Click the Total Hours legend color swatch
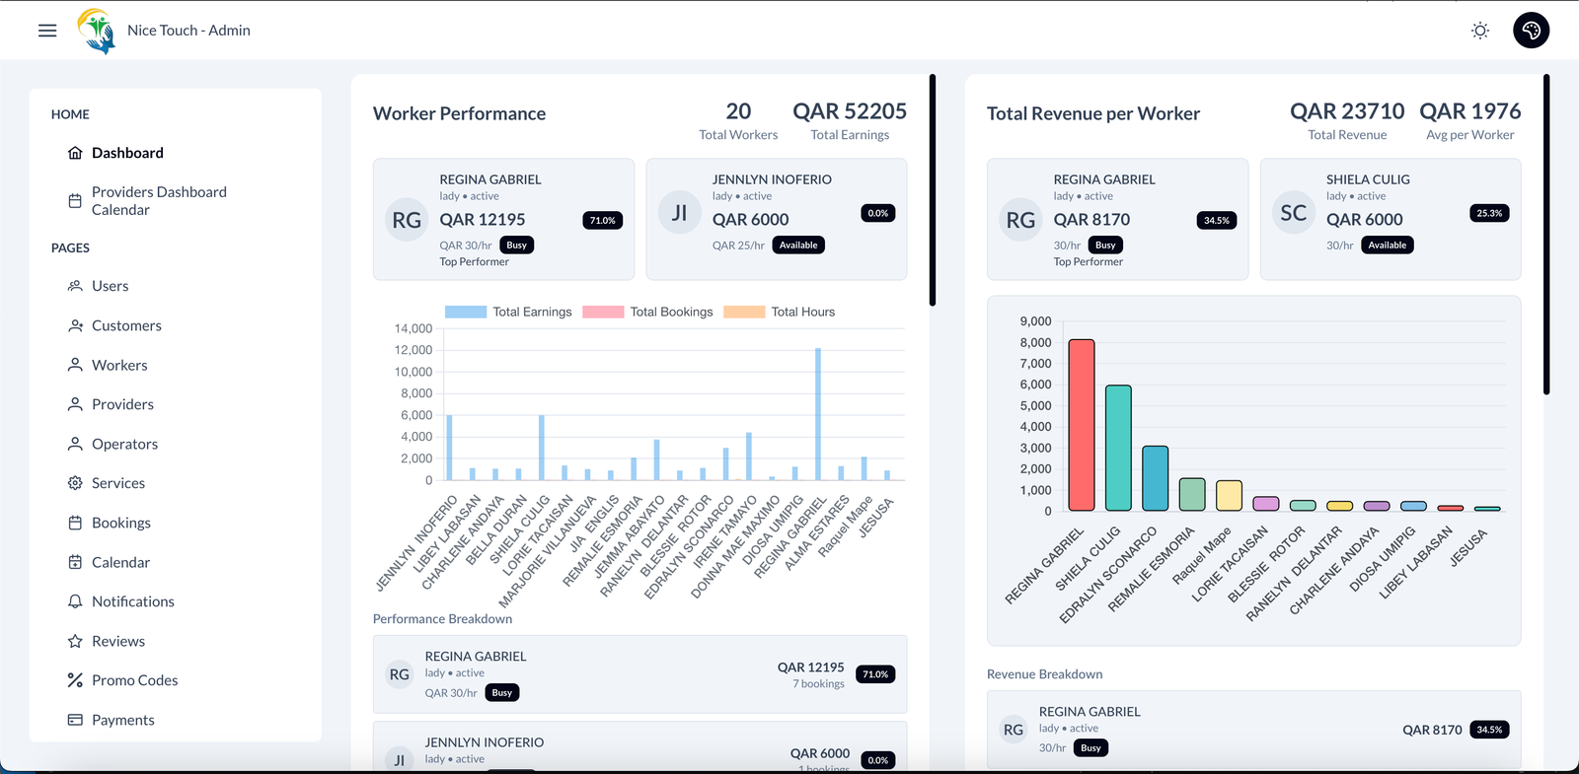 click(744, 312)
